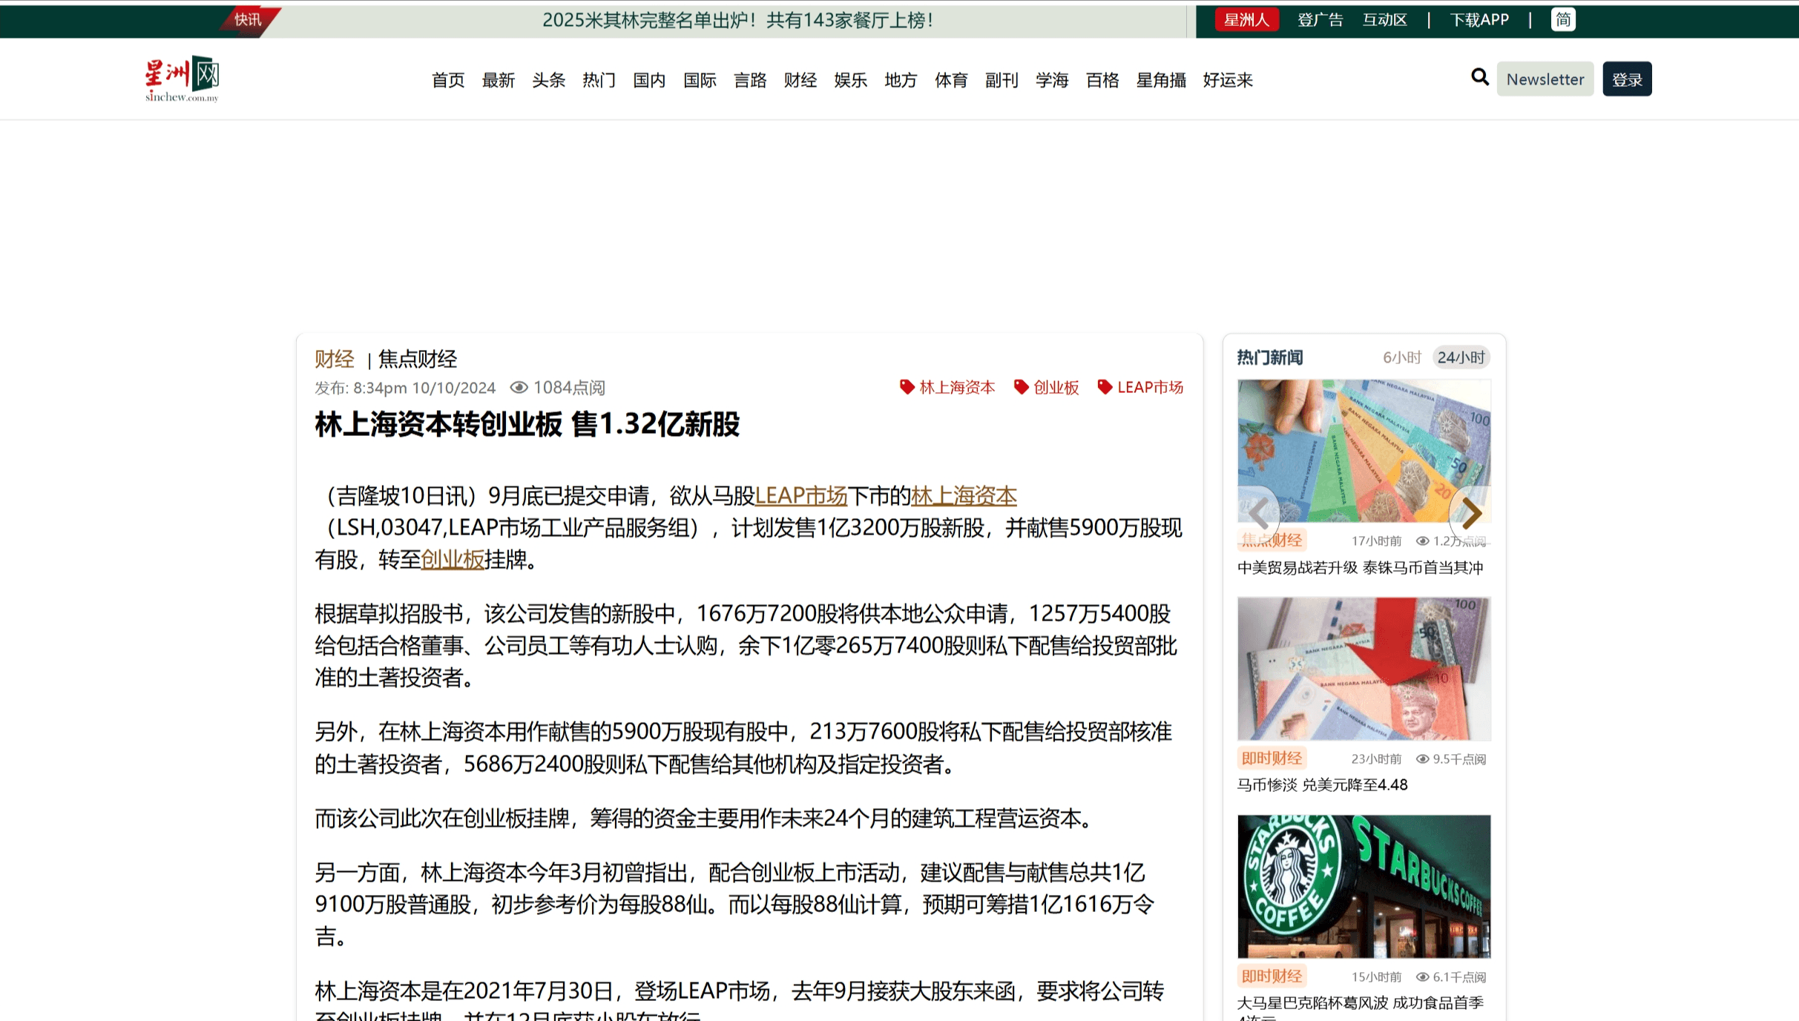The height and width of the screenshot is (1021, 1799).
Task: Open the 创业板 tag link
Action: pyautogui.click(x=1056, y=387)
